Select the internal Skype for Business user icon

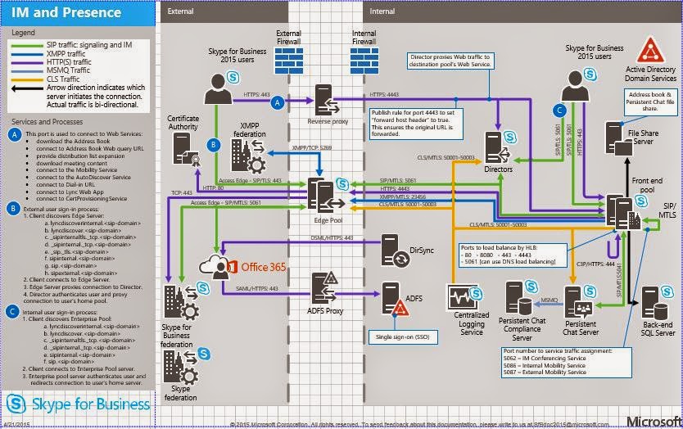pos(576,86)
